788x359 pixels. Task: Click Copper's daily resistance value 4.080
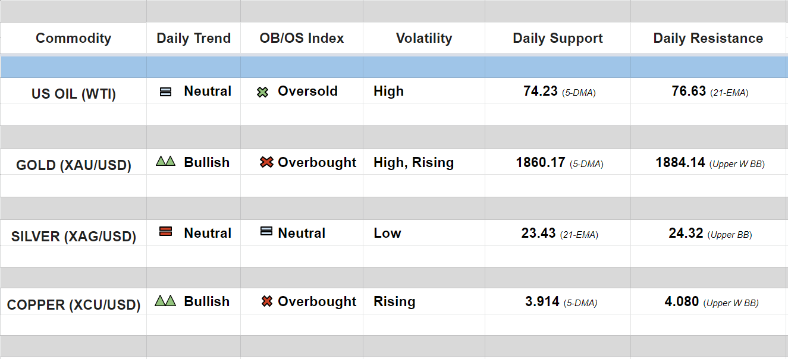point(682,302)
